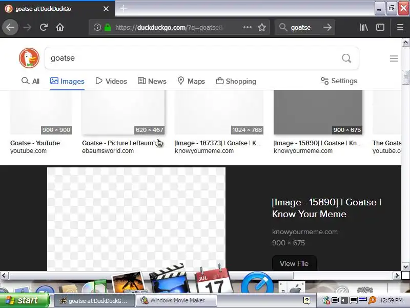Screen dimensions: 410x308
Task: Go back with the browser back arrow
Action: 10,27
